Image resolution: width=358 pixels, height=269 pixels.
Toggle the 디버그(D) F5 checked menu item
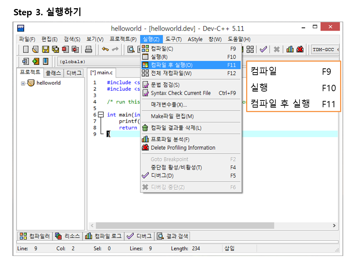191,176
